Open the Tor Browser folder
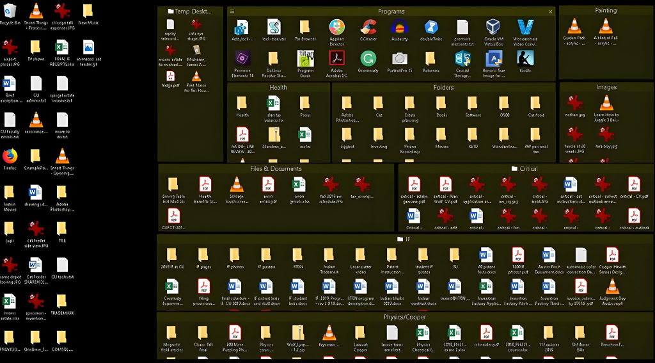The height and width of the screenshot is (363, 655). coord(305,28)
